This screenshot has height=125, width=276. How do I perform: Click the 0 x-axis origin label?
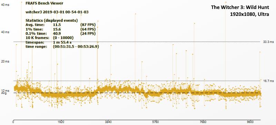point(13,122)
